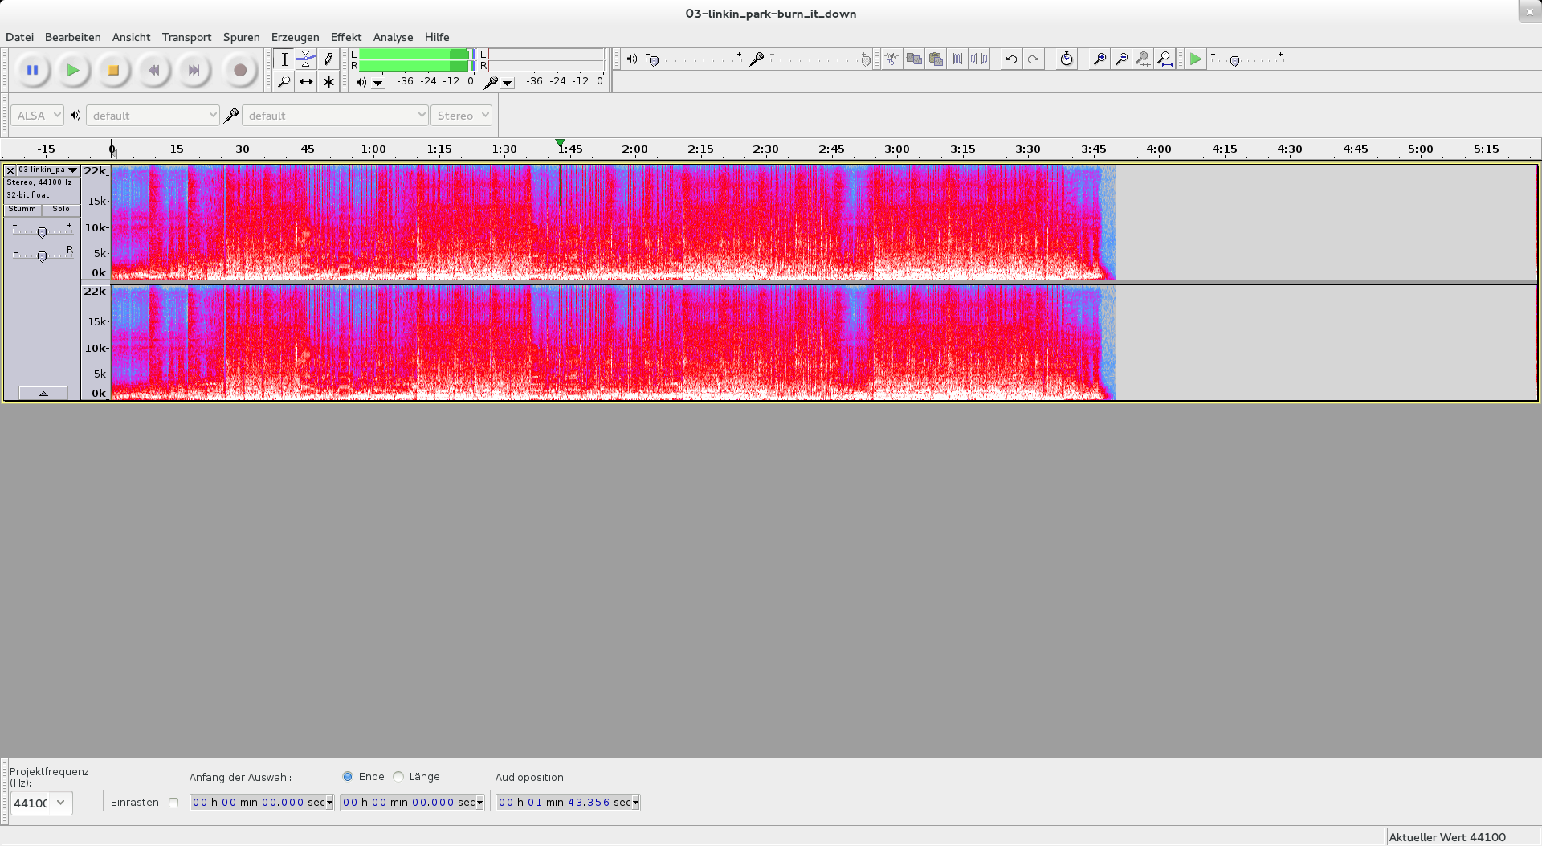The image size is (1542, 846).
Task: Select the Ende radio button
Action: pos(348,776)
